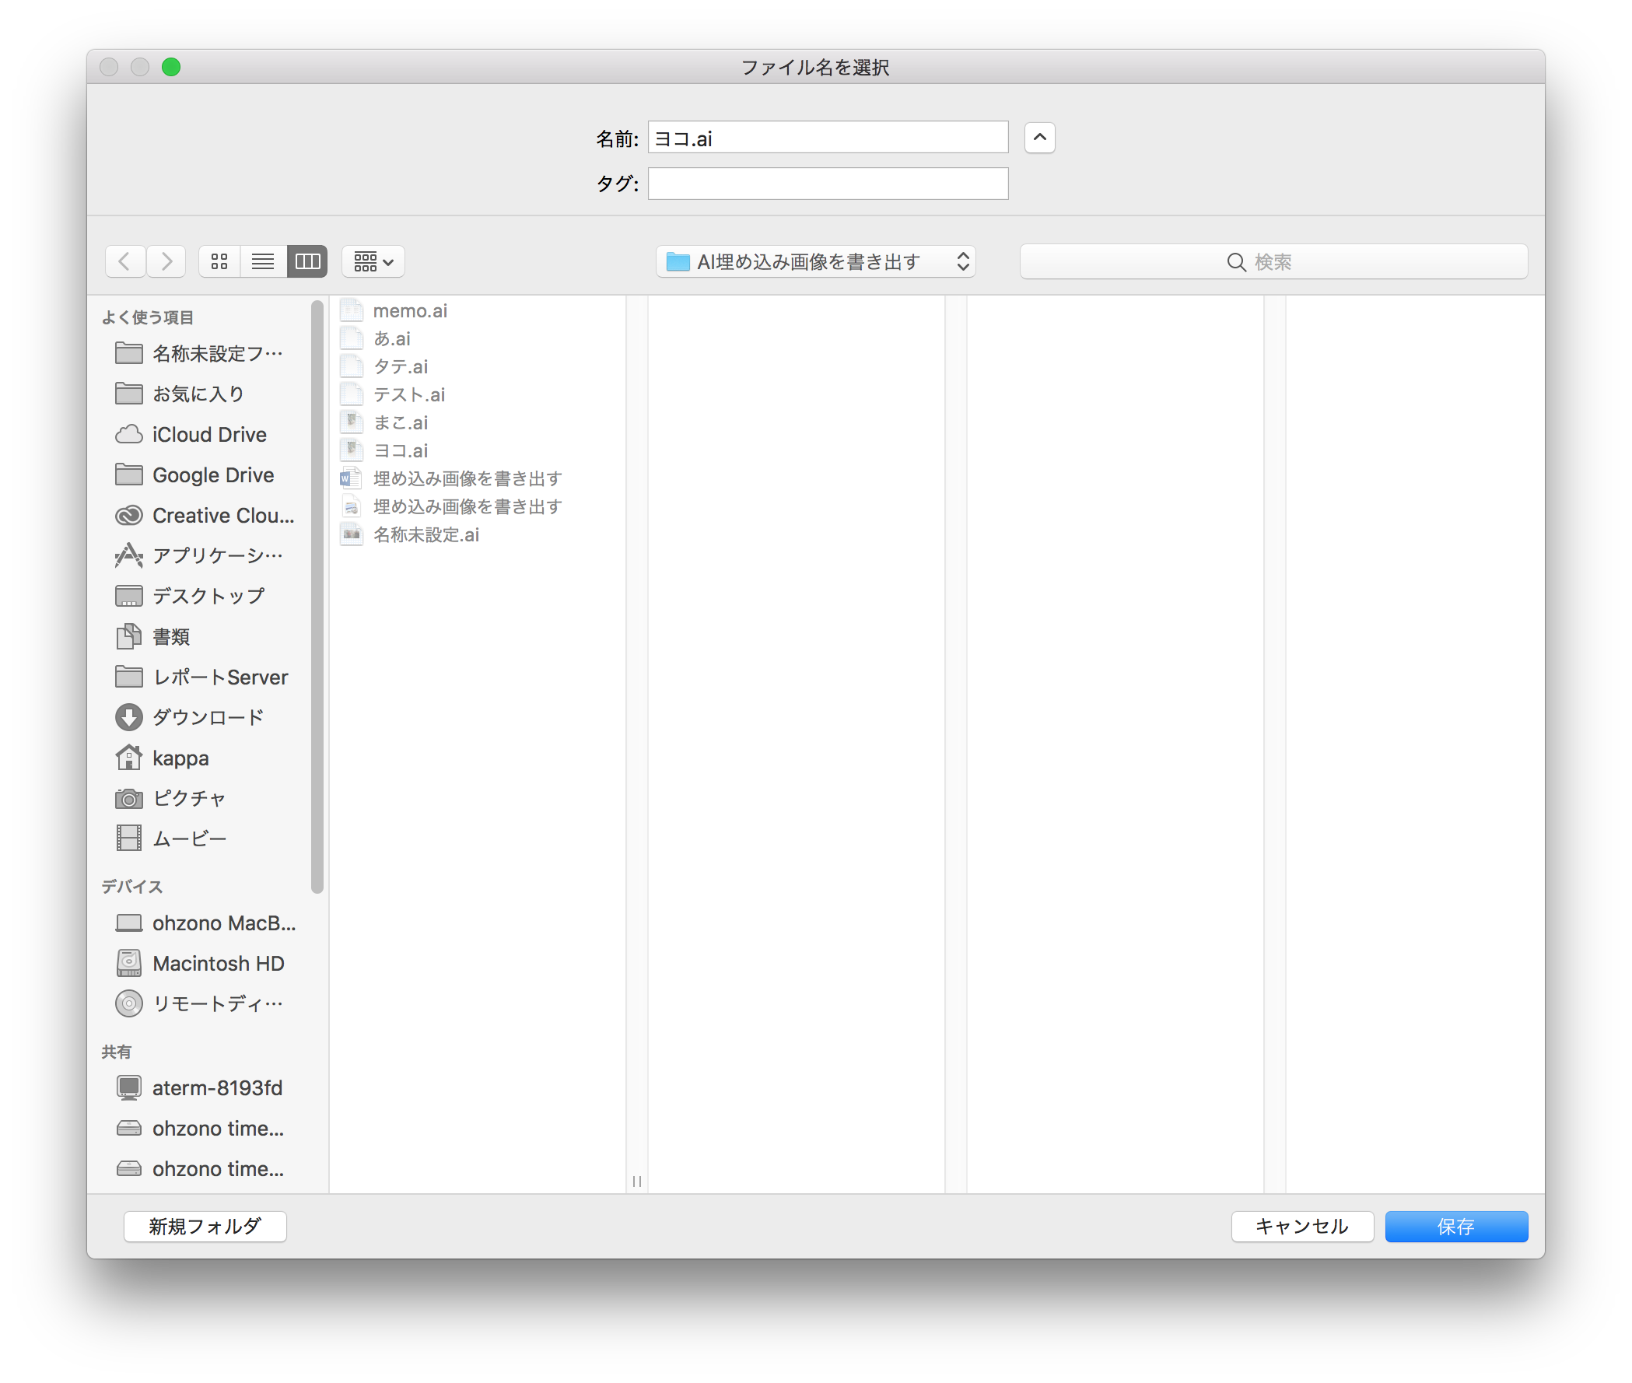Go back with the left chevron button
The image size is (1632, 1383).
tap(124, 261)
